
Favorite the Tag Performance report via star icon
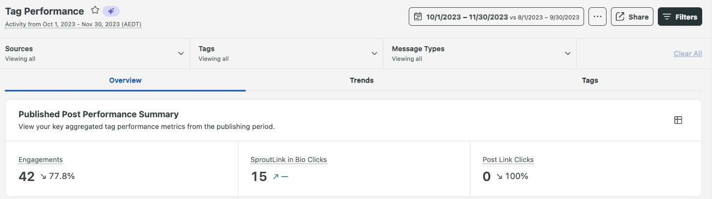tap(95, 11)
